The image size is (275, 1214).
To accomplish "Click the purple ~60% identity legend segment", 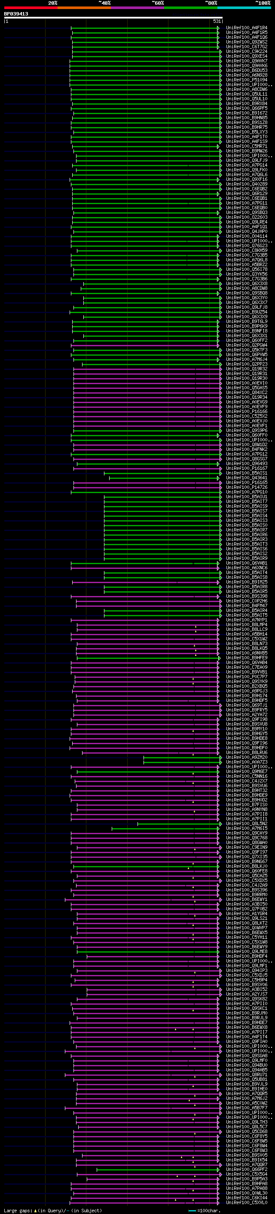I will (137, 8).
